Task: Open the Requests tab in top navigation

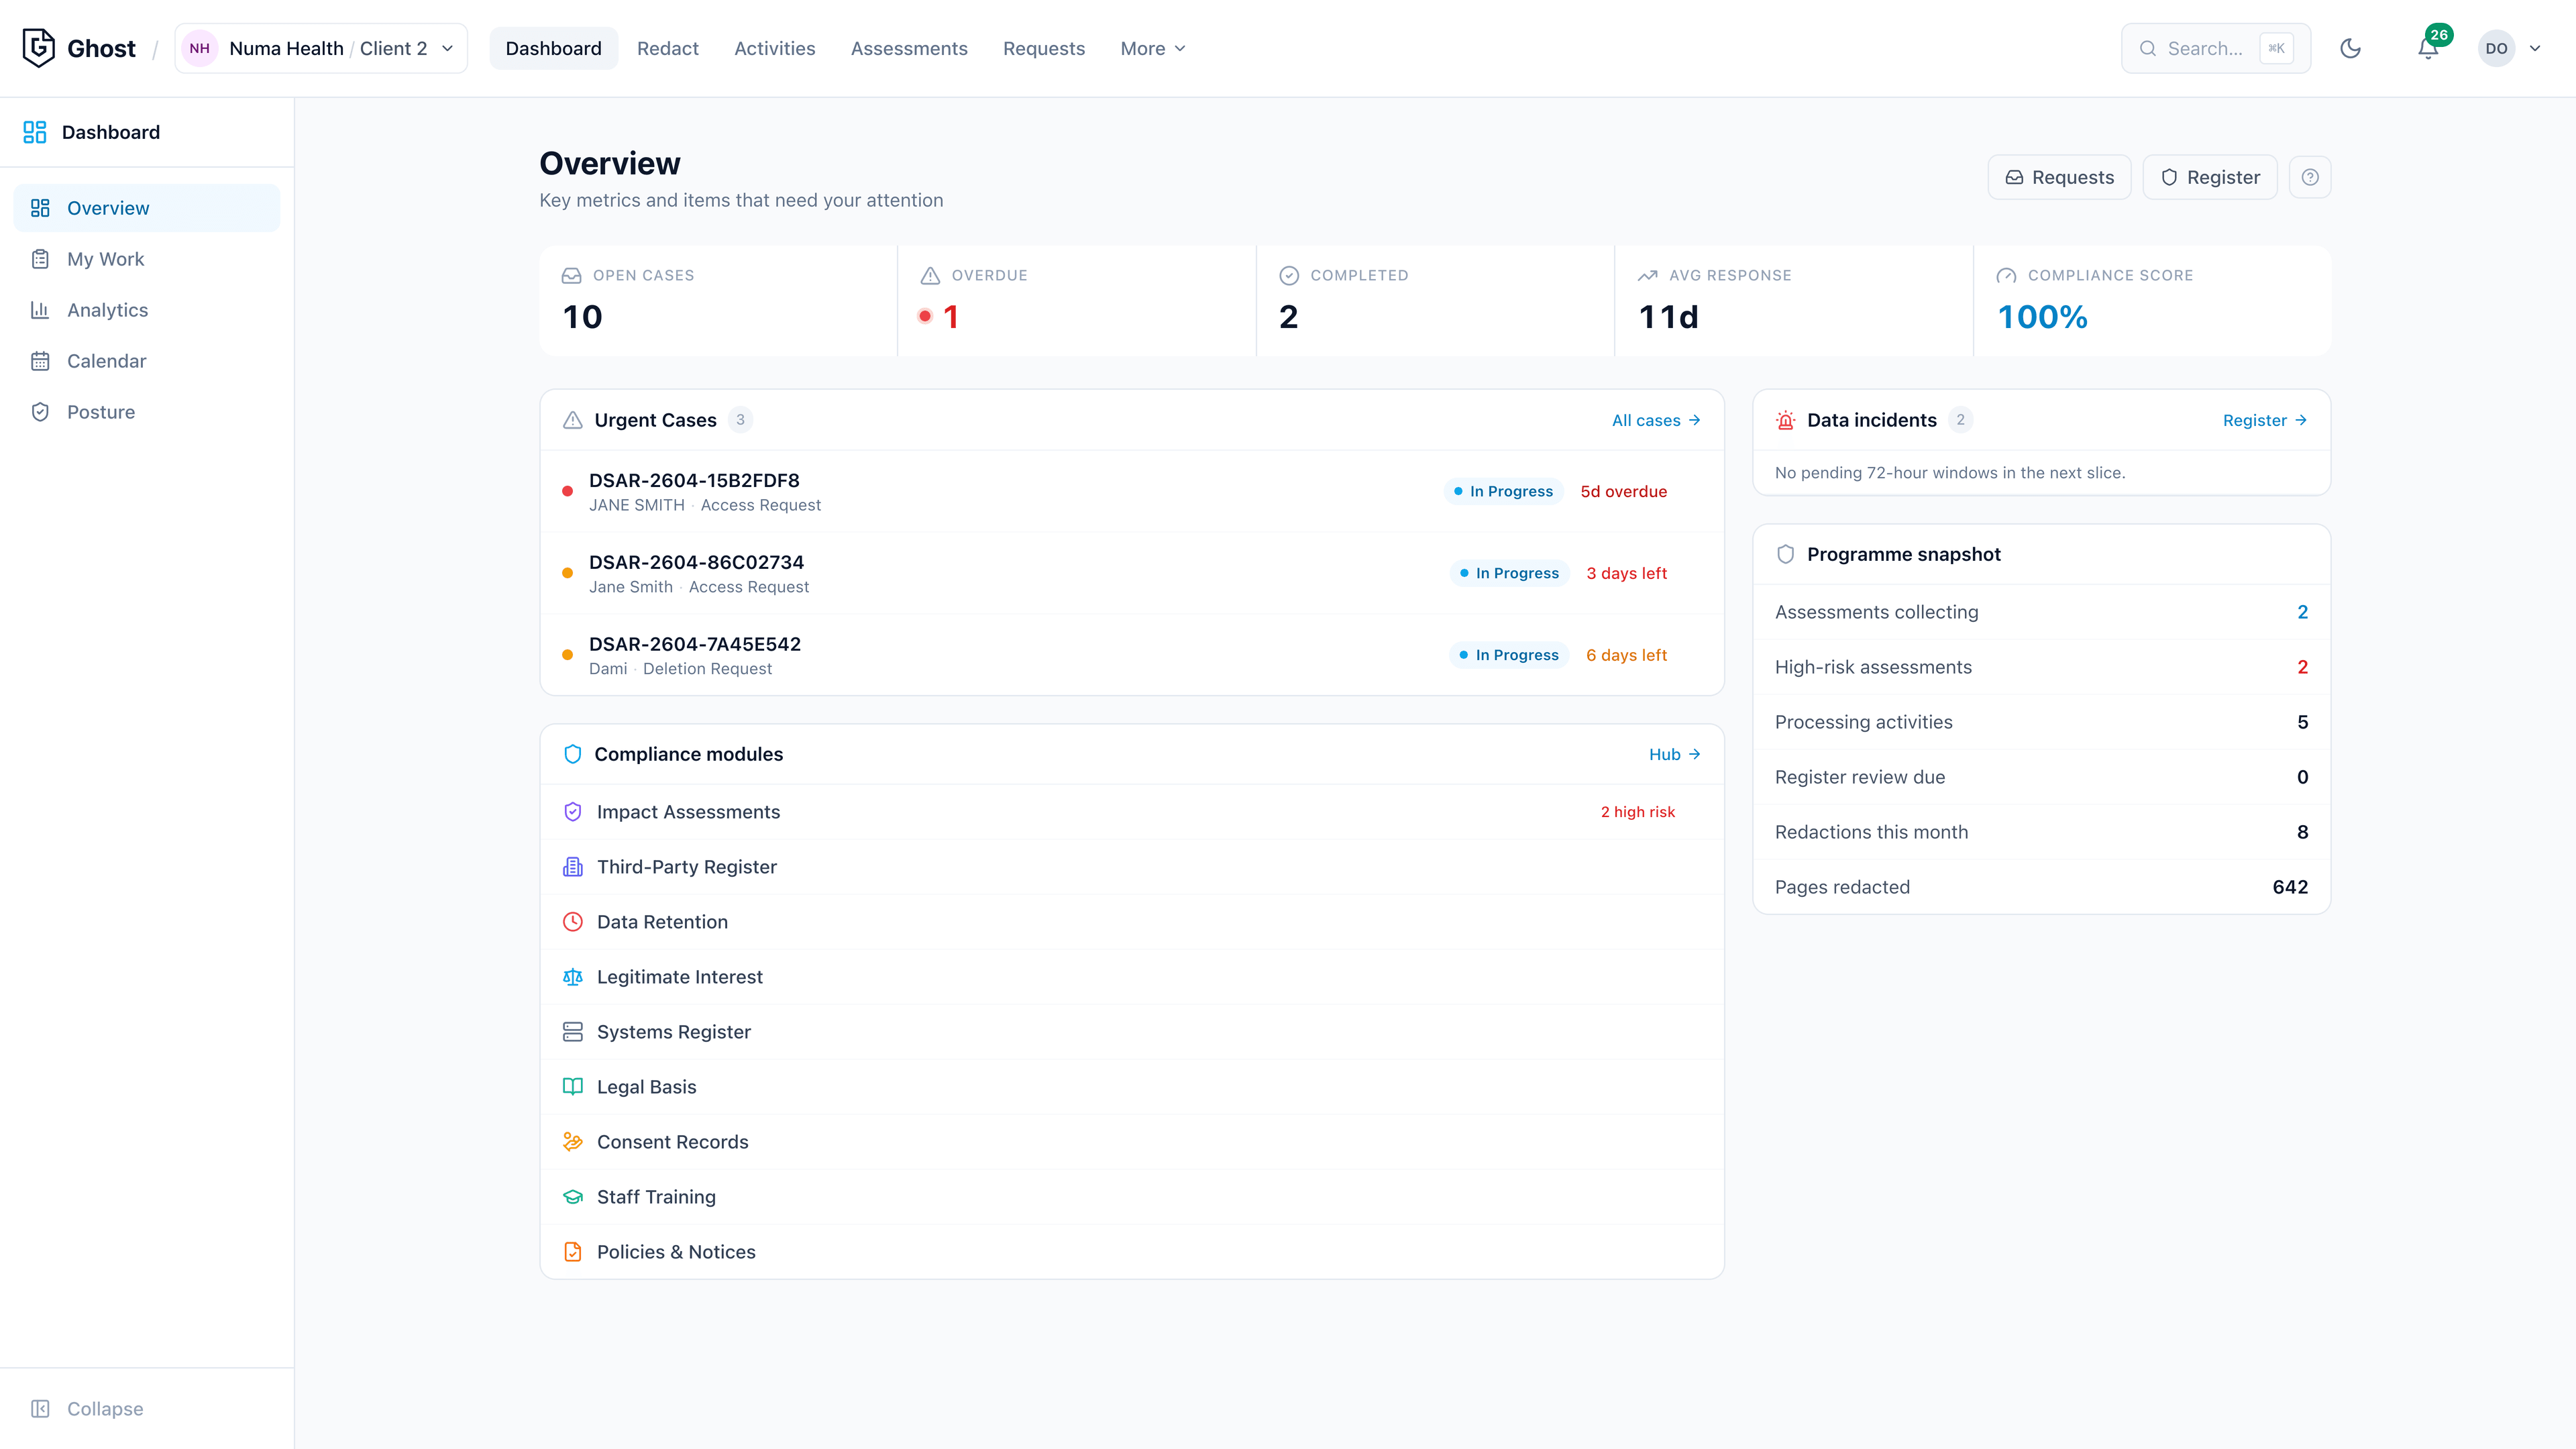Action: 1043,48
